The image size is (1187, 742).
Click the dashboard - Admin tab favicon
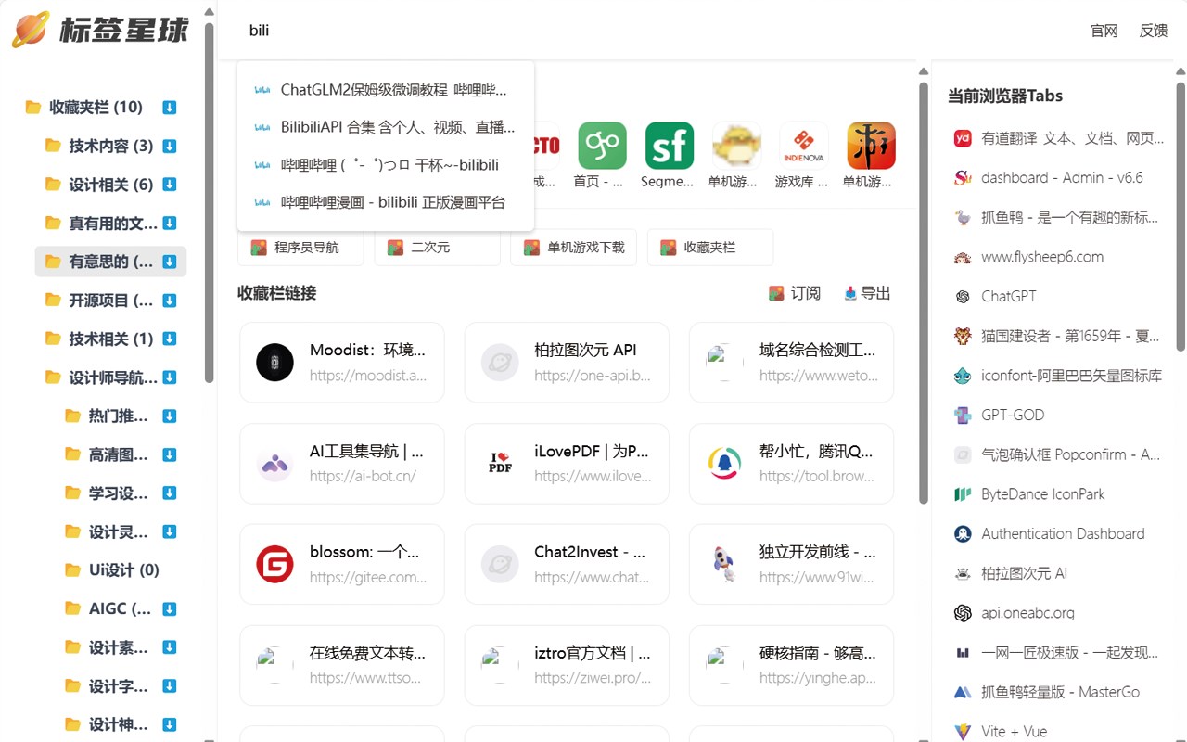(x=963, y=177)
